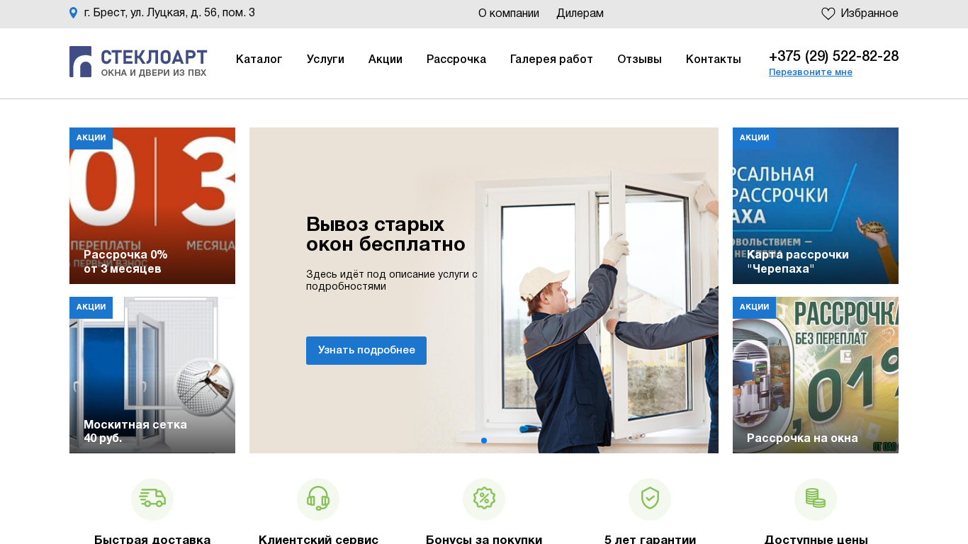Click the affordable prices coins icon
The image size is (968, 544).
pyautogui.click(x=816, y=499)
